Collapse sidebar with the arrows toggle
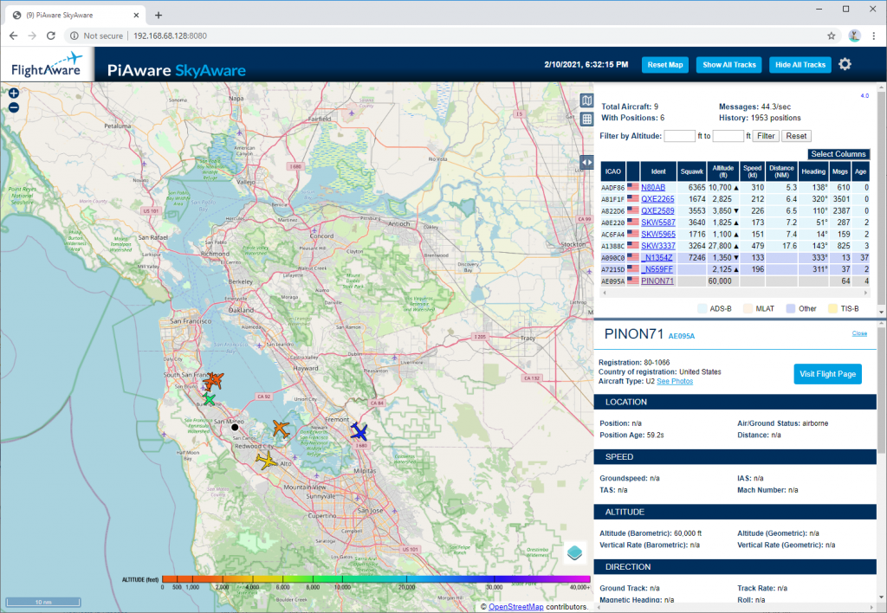Screen dimensions: 887x613 click(586, 162)
